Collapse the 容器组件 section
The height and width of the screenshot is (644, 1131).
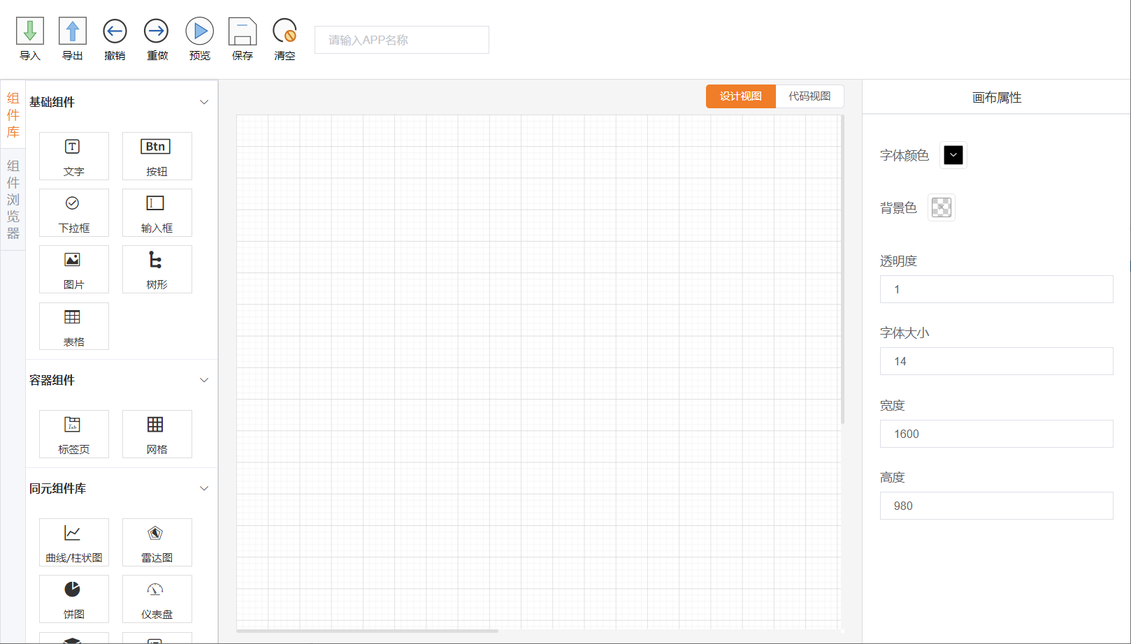pyautogui.click(x=204, y=380)
